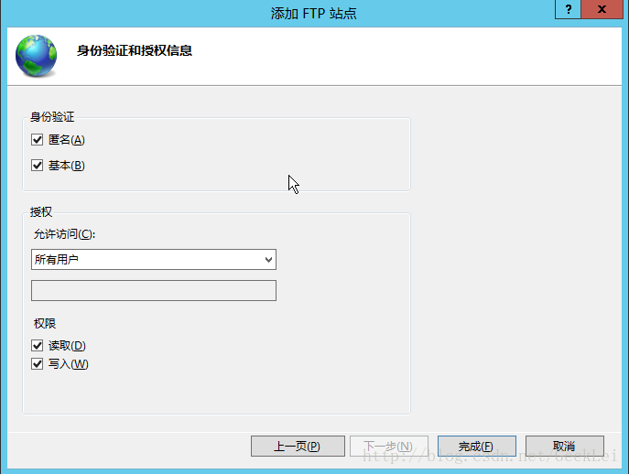Click the 权限 section label
629x474 pixels.
45,324
